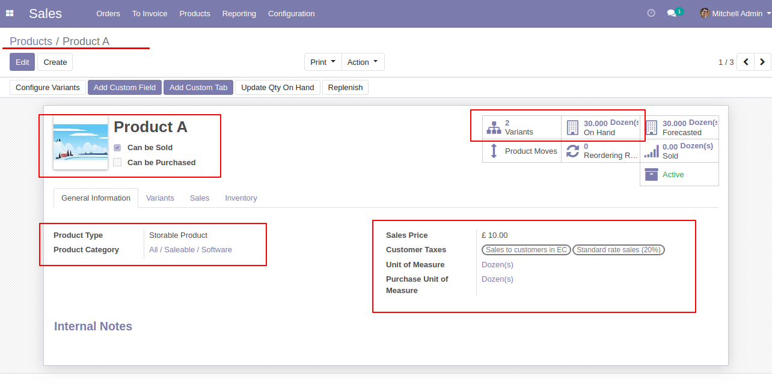Open the activities clock icon
The height and width of the screenshot is (385, 772).
[x=651, y=13]
